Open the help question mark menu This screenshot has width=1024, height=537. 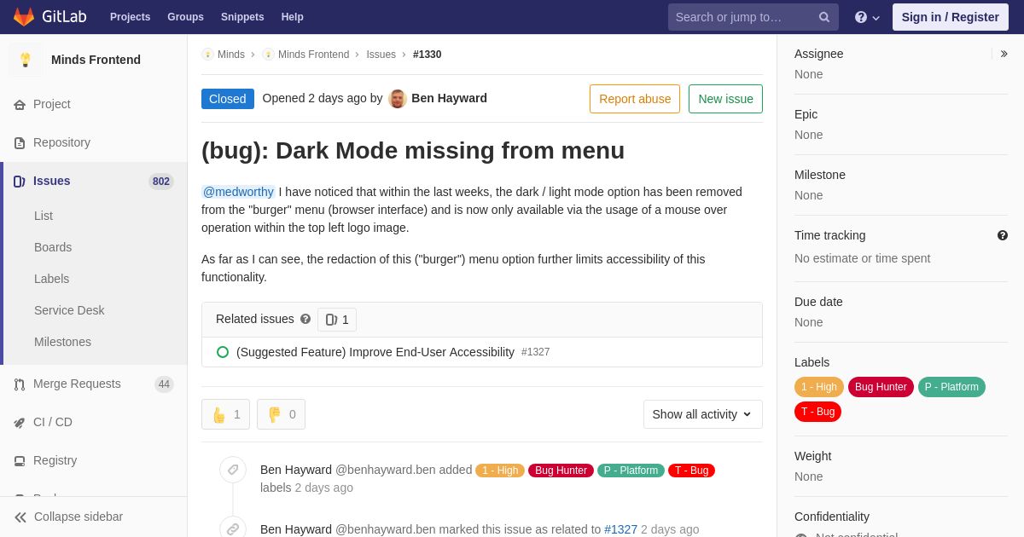tap(867, 17)
